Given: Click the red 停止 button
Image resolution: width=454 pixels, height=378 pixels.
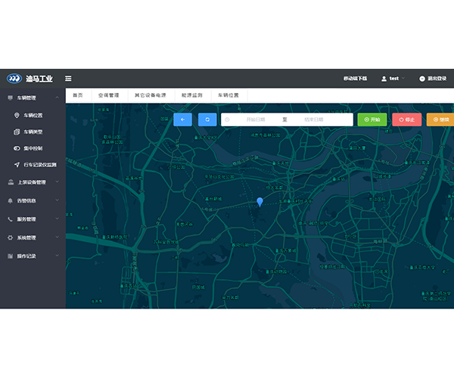Looking at the screenshot, I should pyautogui.click(x=406, y=119).
